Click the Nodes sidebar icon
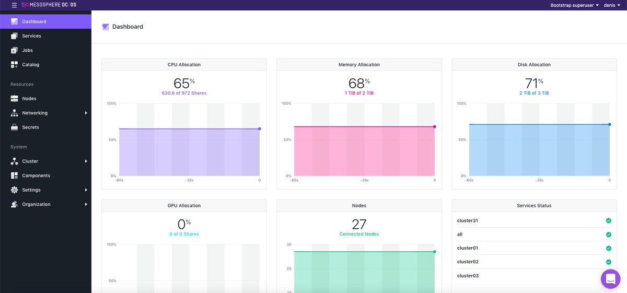The width and height of the screenshot is (627, 293). [x=14, y=99]
